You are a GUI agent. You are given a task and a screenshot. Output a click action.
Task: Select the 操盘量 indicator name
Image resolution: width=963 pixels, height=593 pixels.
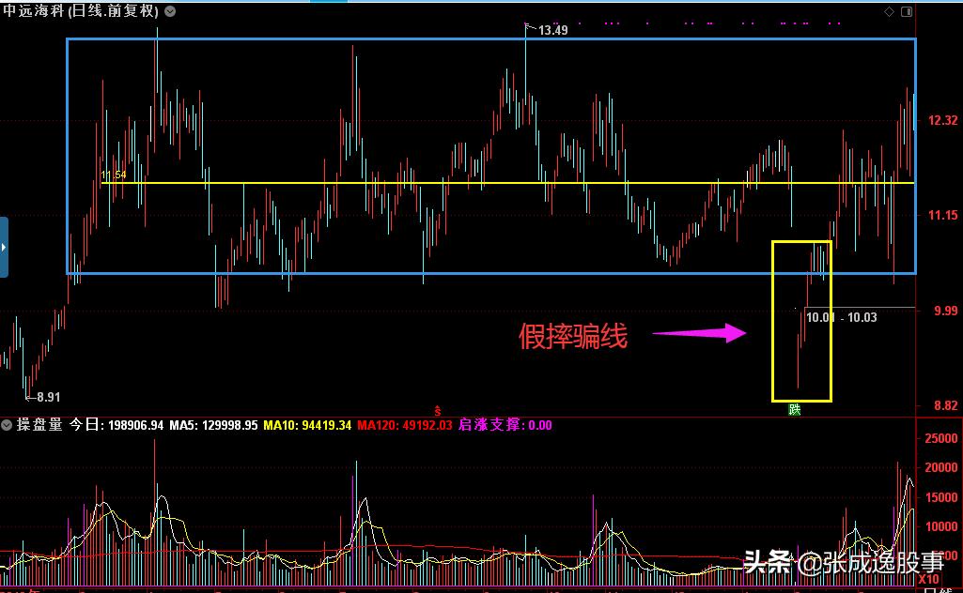(40, 425)
